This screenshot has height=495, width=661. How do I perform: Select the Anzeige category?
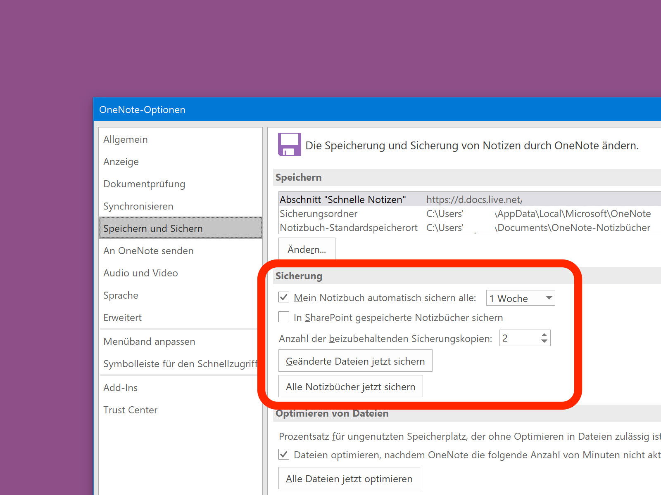point(181,162)
